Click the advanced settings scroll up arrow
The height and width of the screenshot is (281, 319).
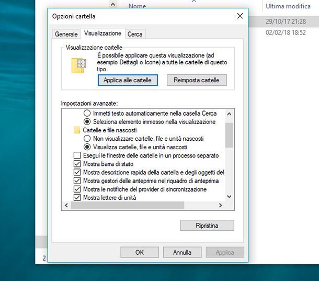[x=229, y=114]
